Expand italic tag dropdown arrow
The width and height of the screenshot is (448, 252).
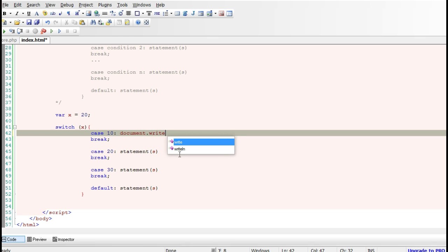click(23, 14)
